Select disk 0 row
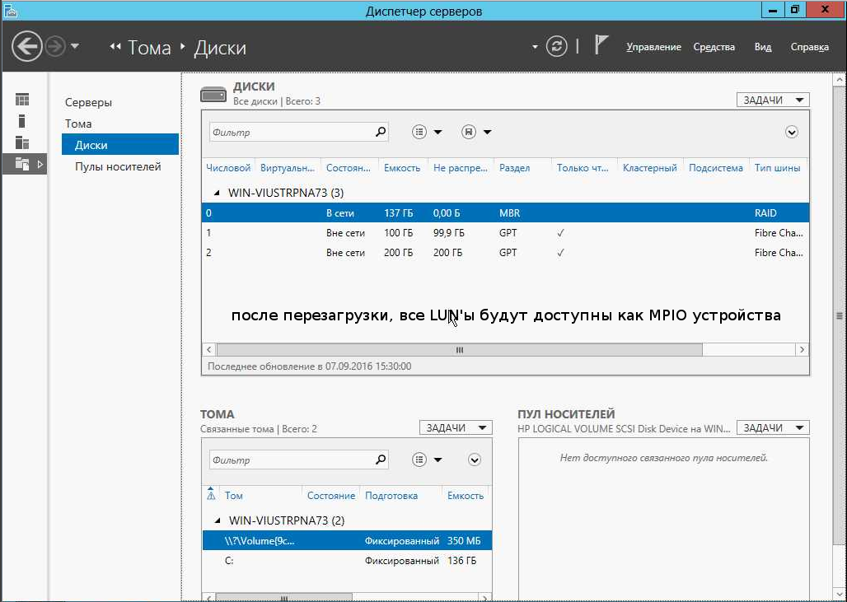The width and height of the screenshot is (847, 602). tap(506, 212)
